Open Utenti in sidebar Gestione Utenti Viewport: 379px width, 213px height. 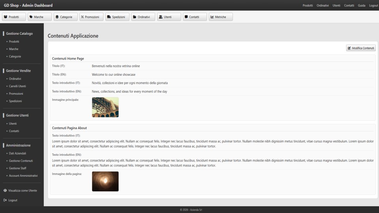pyautogui.click(x=13, y=123)
